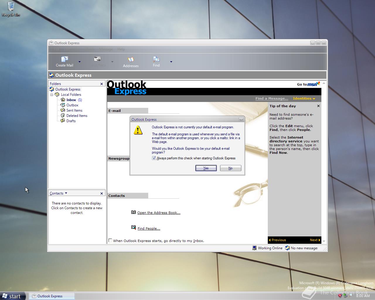Click the Outlook Express title bar icon

tap(51, 43)
